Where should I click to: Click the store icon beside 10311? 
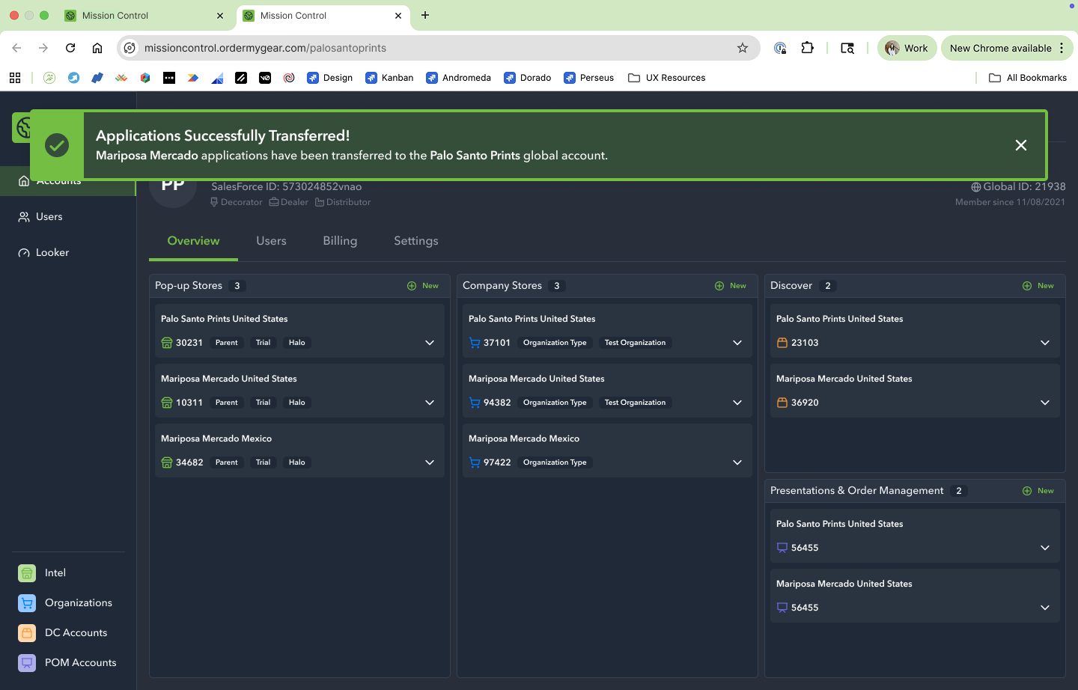[167, 403]
